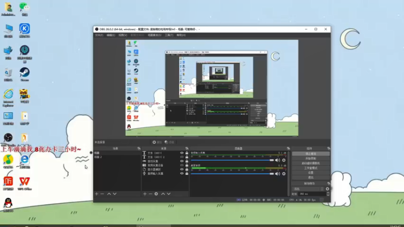Viewport: 404px width, 227px height.
Task: Click the Exit button in Controls
Action: pyautogui.click(x=311, y=178)
